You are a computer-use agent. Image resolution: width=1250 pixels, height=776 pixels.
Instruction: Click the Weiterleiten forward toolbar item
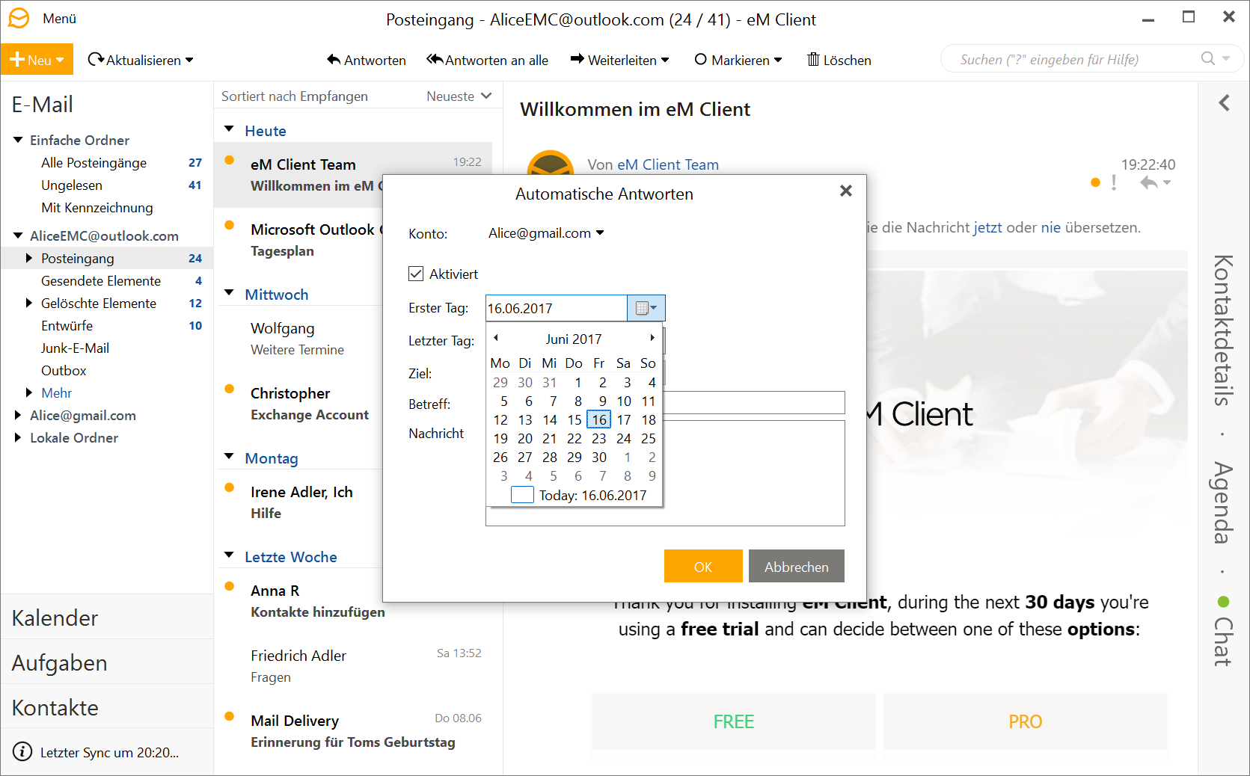619,60
